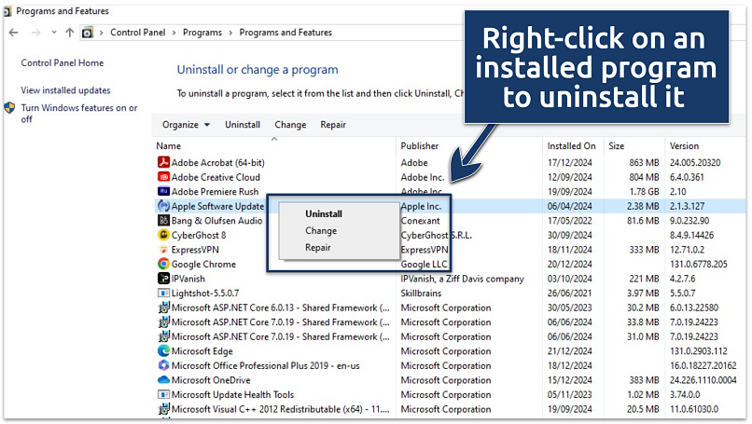Click the CyberGhost 8 icon

[164, 235]
